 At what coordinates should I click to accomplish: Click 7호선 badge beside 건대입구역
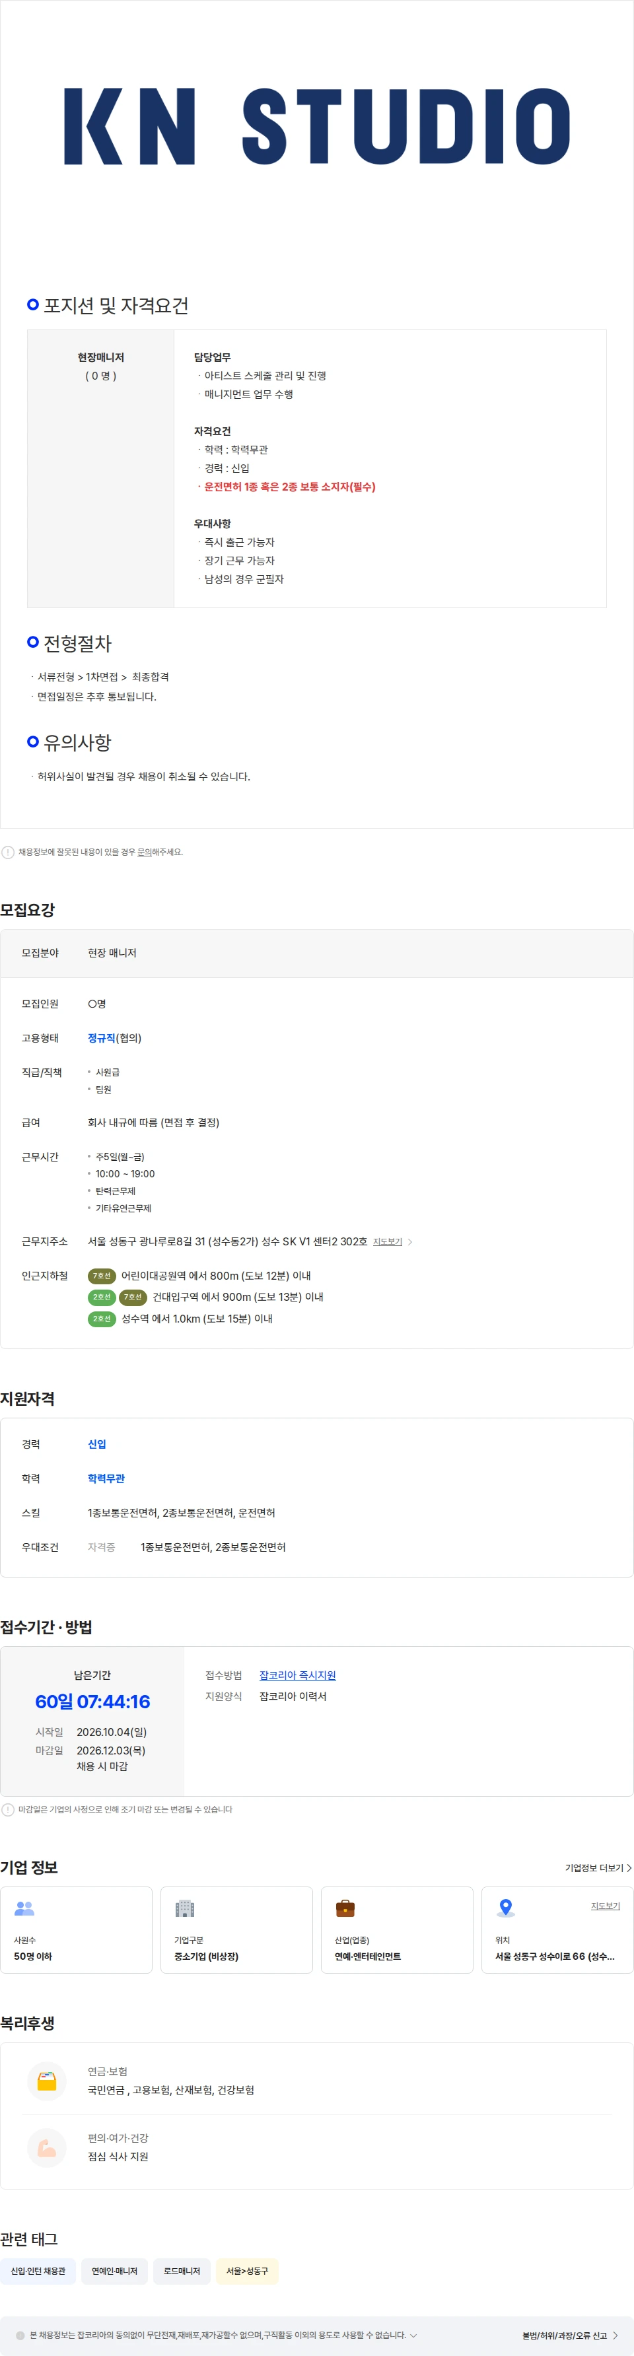[x=133, y=1297]
